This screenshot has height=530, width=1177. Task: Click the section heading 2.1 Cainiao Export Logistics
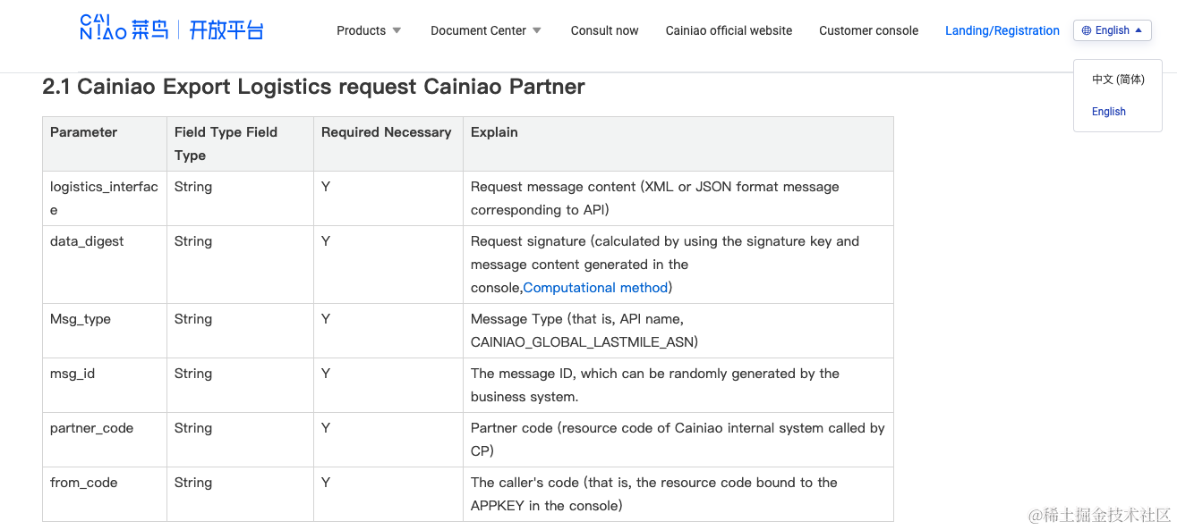313,87
